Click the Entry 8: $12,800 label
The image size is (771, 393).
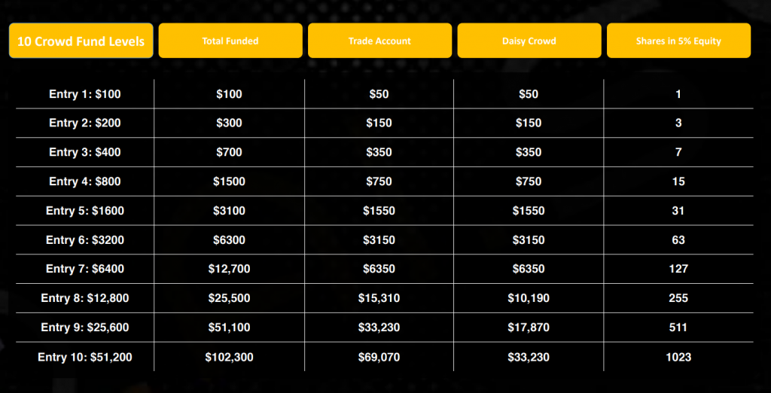(x=84, y=298)
